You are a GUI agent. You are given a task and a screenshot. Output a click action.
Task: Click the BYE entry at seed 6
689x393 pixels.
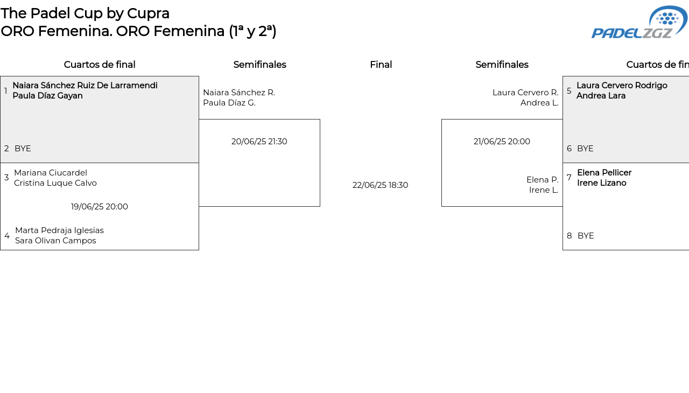click(x=585, y=149)
